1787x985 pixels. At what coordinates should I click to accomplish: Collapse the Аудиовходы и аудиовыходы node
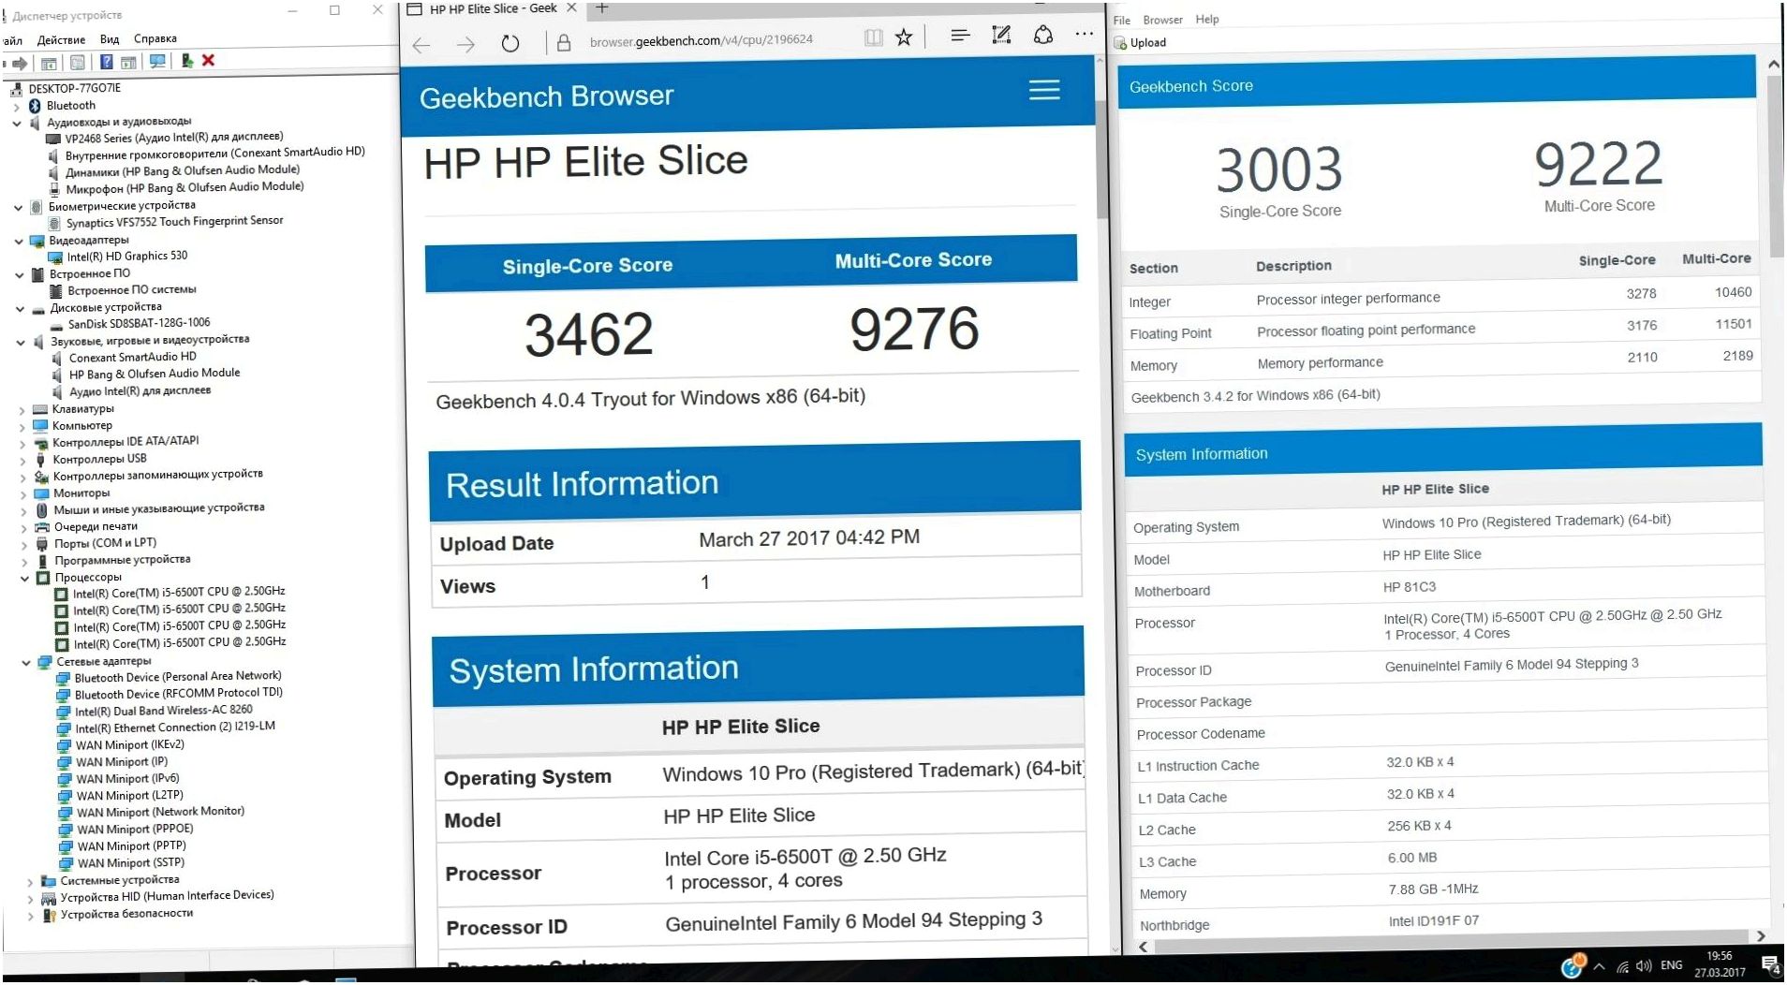17,124
